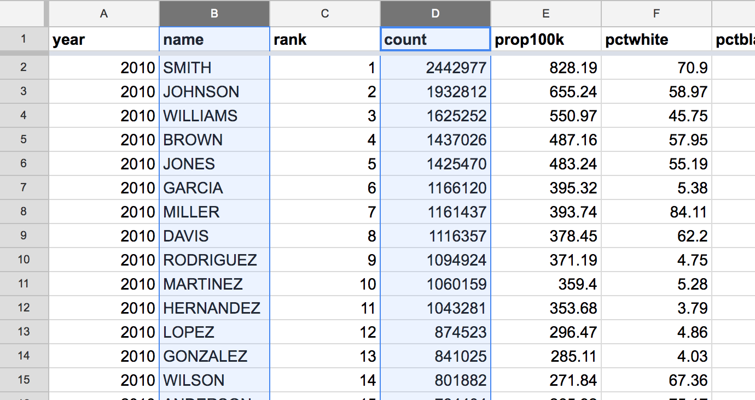This screenshot has width=755, height=400.
Task: Select the WILSON cell
Action: 214,380
